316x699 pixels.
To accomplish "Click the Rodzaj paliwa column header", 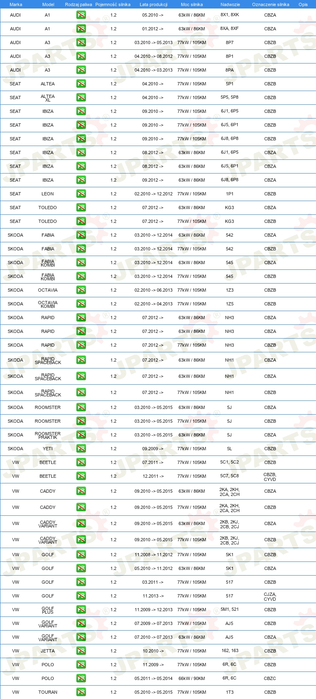I will [x=78, y=4].
